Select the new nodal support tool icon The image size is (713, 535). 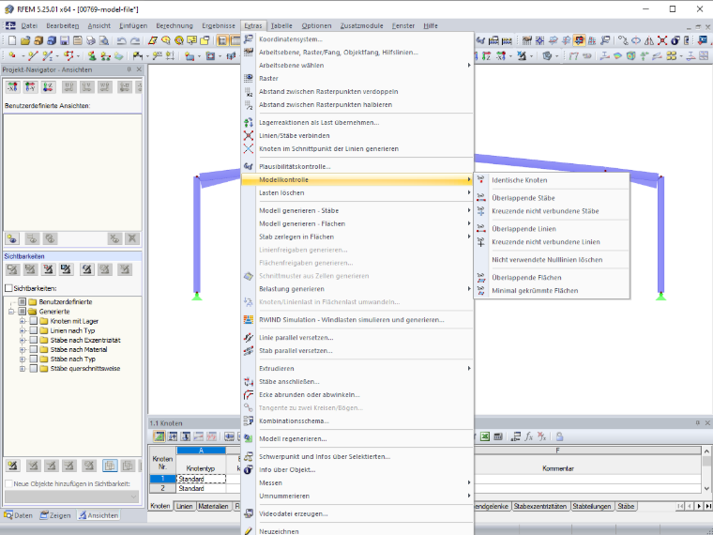(x=92, y=56)
